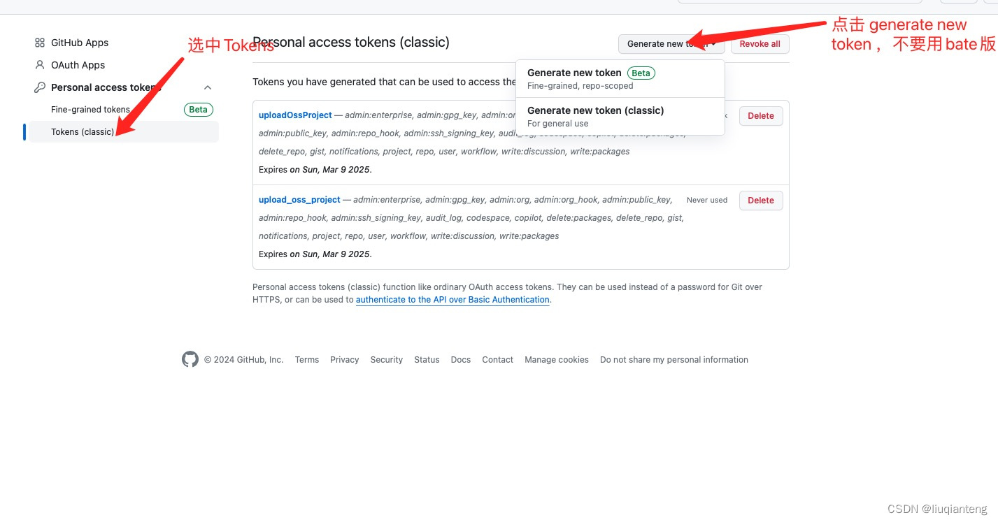Image resolution: width=998 pixels, height=522 pixels.
Task: Click the Personal access tokens (classic) heading
Action: (351, 43)
